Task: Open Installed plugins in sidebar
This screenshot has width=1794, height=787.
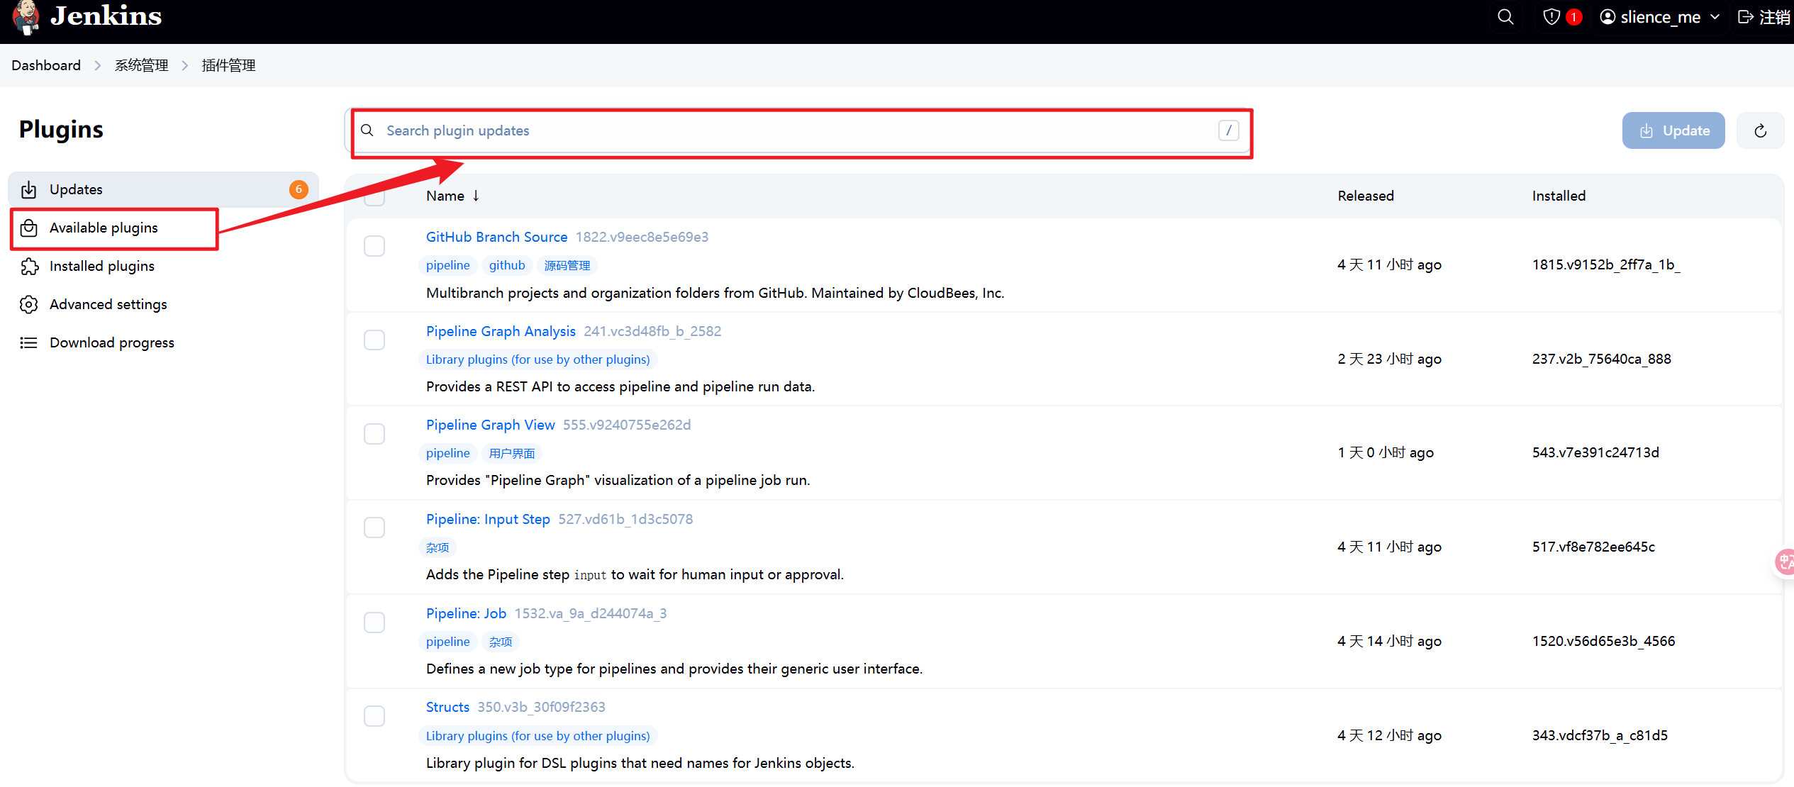Action: [x=163, y=266]
